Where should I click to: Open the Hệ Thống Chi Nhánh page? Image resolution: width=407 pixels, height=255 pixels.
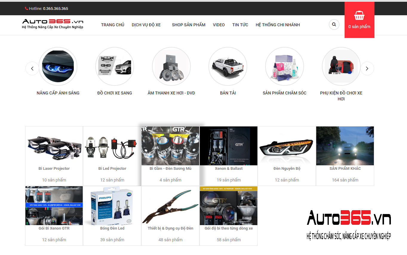coord(277,25)
